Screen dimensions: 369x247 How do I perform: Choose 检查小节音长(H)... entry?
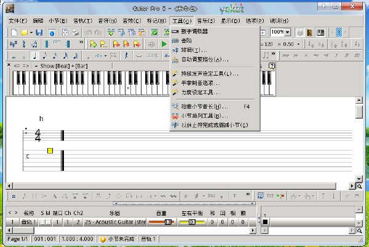(x=215, y=106)
